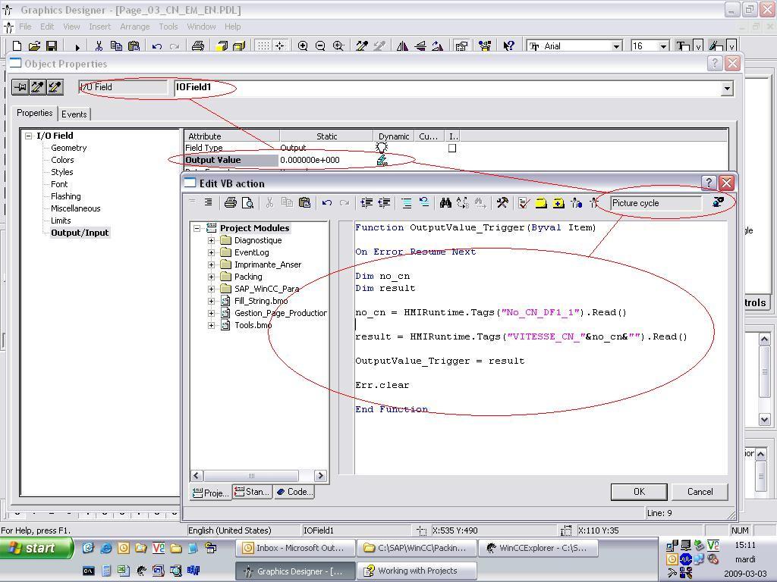Switch to the Events tab
Screen dimensions: 777x582
click(74, 114)
